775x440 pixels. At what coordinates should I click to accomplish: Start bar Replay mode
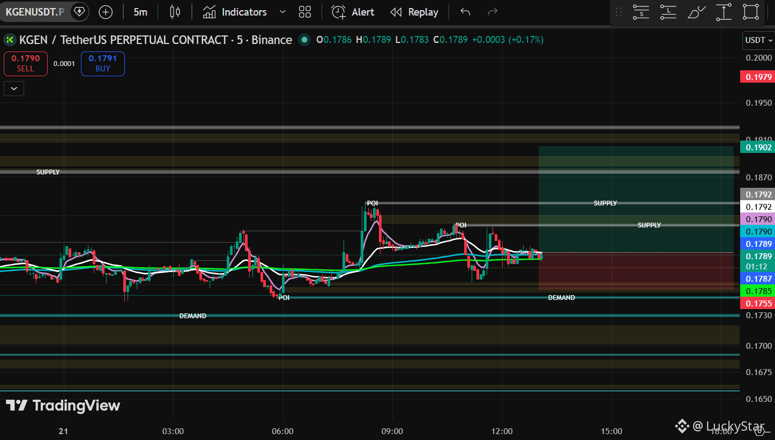pyautogui.click(x=414, y=12)
